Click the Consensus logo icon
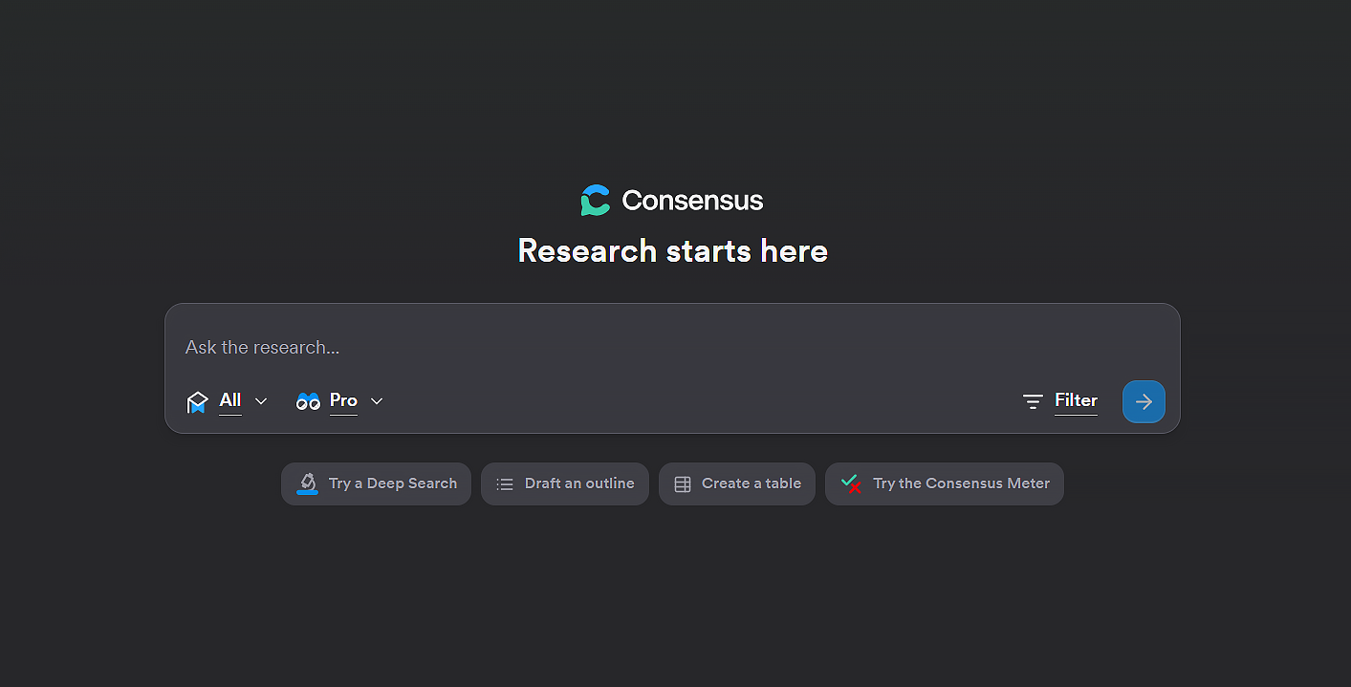The height and width of the screenshot is (687, 1351). click(595, 201)
